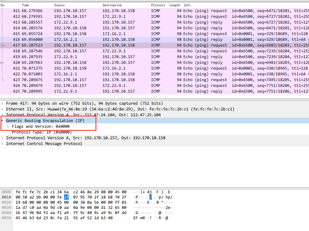The height and width of the screenshot is (231, 309).
Task: Sort by the Protocol column header
Action: pos(159,5)
